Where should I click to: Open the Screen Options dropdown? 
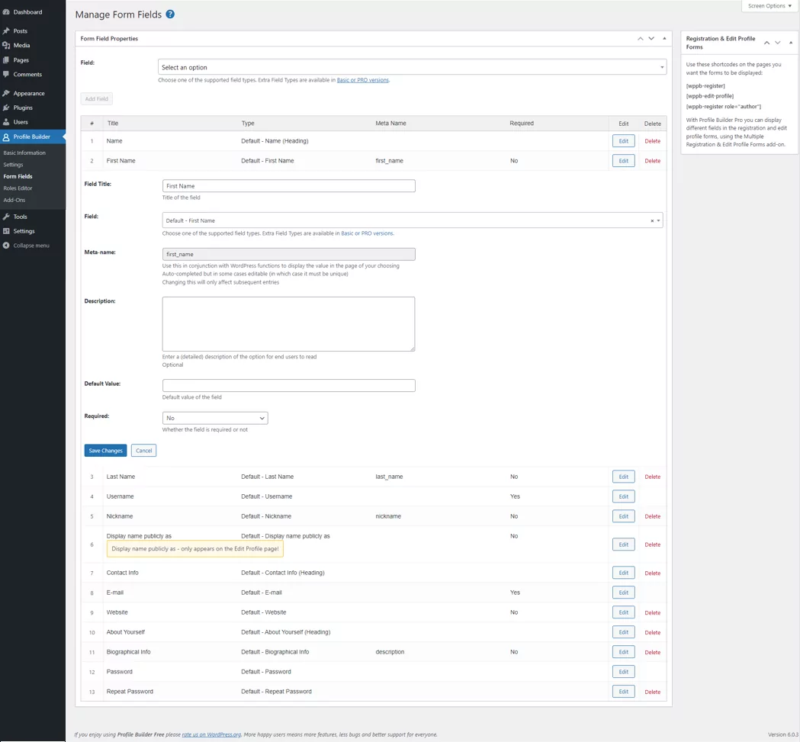click(769, 6)
